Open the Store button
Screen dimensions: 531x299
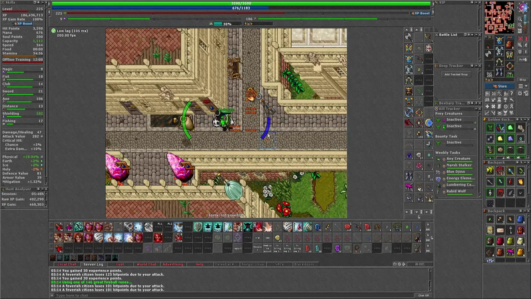click(x=499, y=86)
